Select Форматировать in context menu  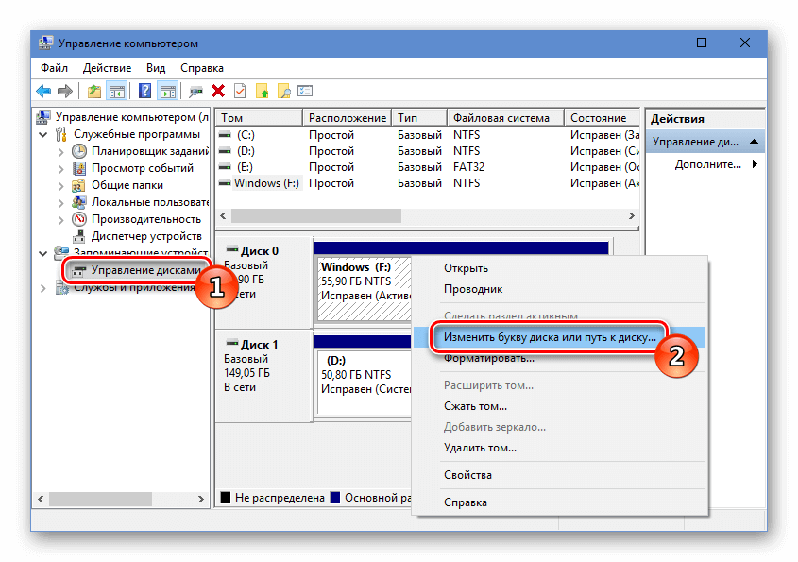(489, 359)
